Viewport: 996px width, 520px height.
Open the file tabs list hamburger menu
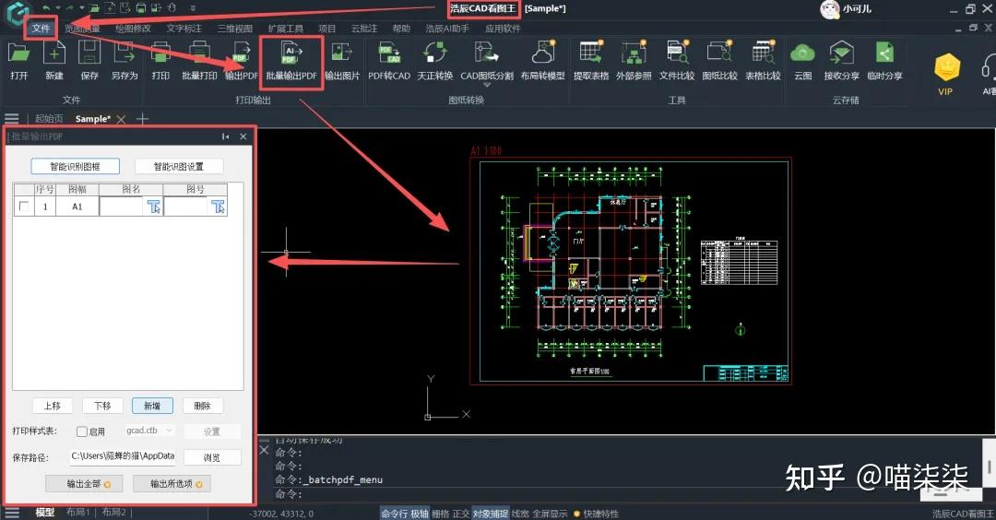point(11,119)
